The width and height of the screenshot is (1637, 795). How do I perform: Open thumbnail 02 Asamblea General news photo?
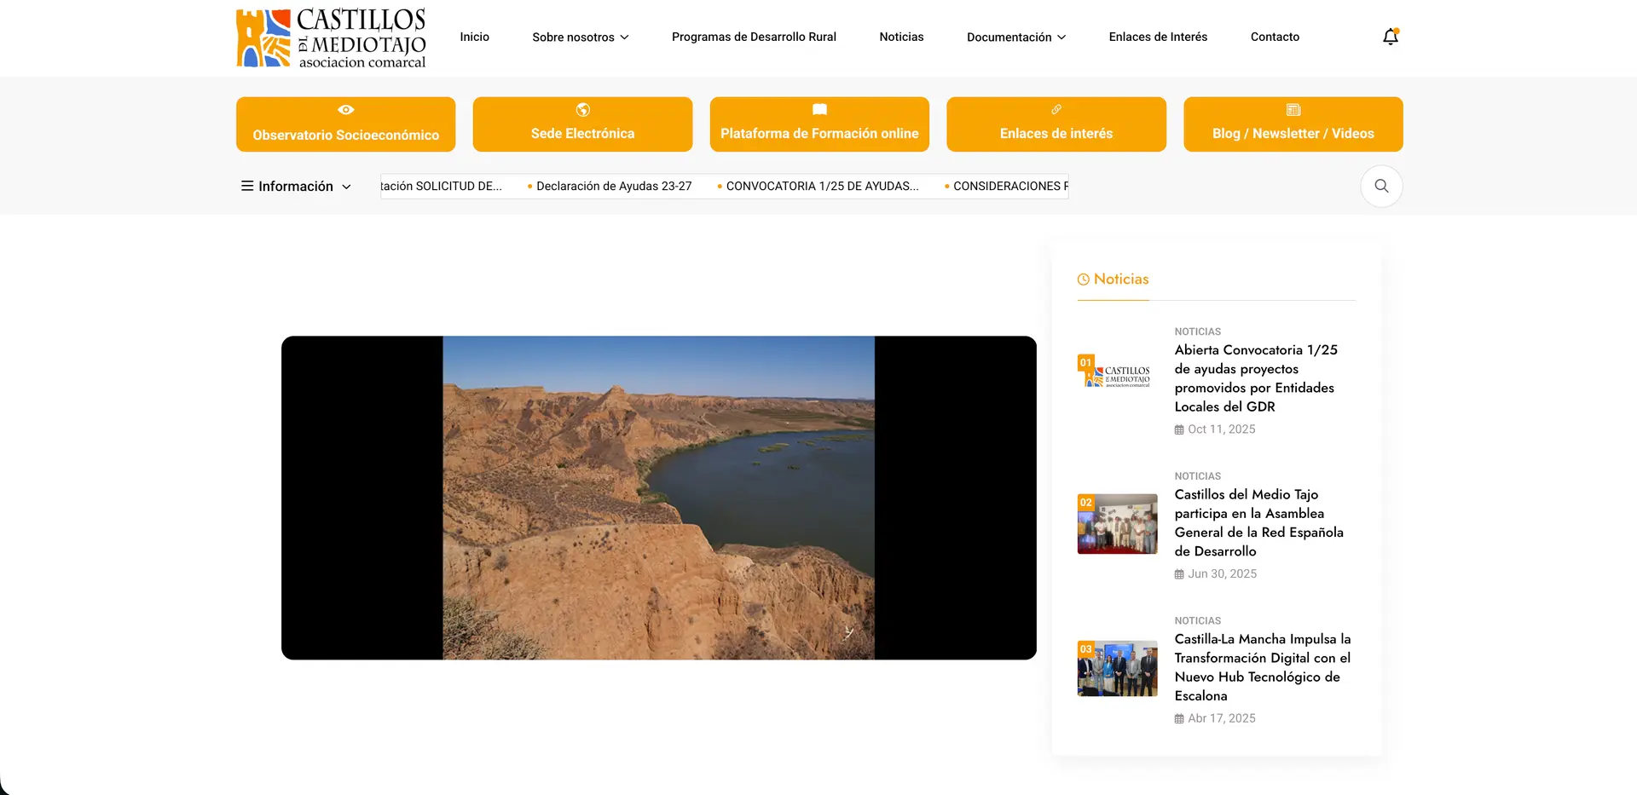[x=1117, y=524]
